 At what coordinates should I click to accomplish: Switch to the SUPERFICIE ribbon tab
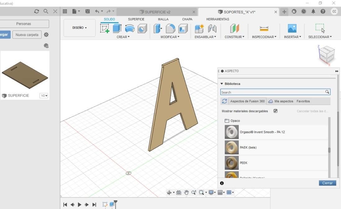136,19
